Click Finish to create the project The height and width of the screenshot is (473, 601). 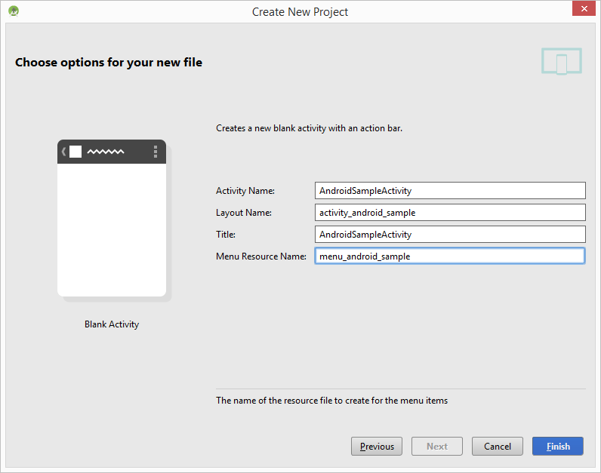[x=558, y=447]
